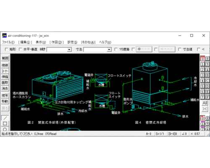Image resolution: width=210 pixels, height=168 pixels.
Task: Switch to layer A button
Action: [x=207, y=70]
